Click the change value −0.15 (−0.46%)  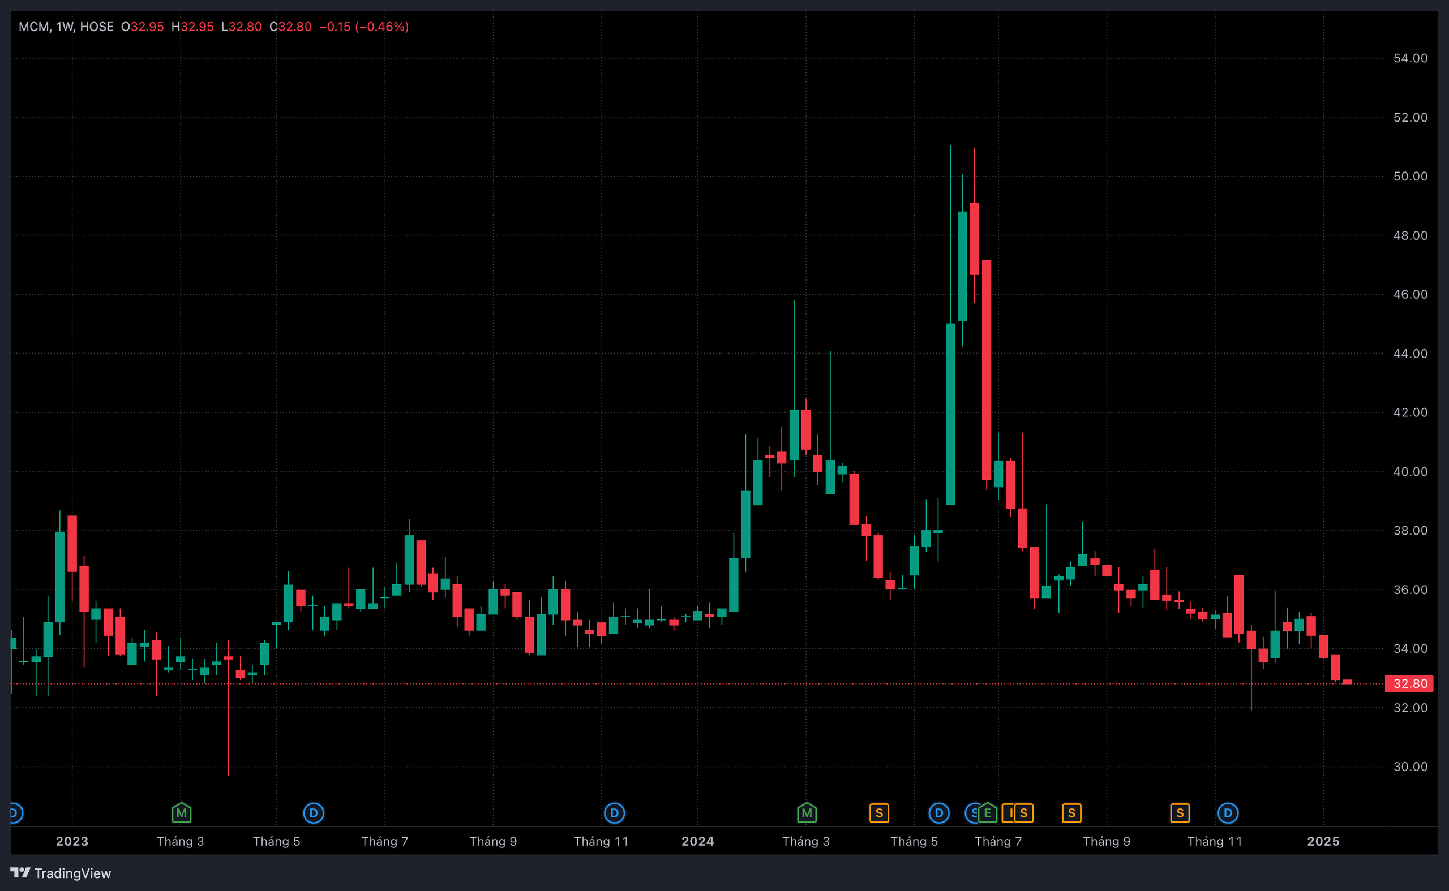click(x=364, y=27)
